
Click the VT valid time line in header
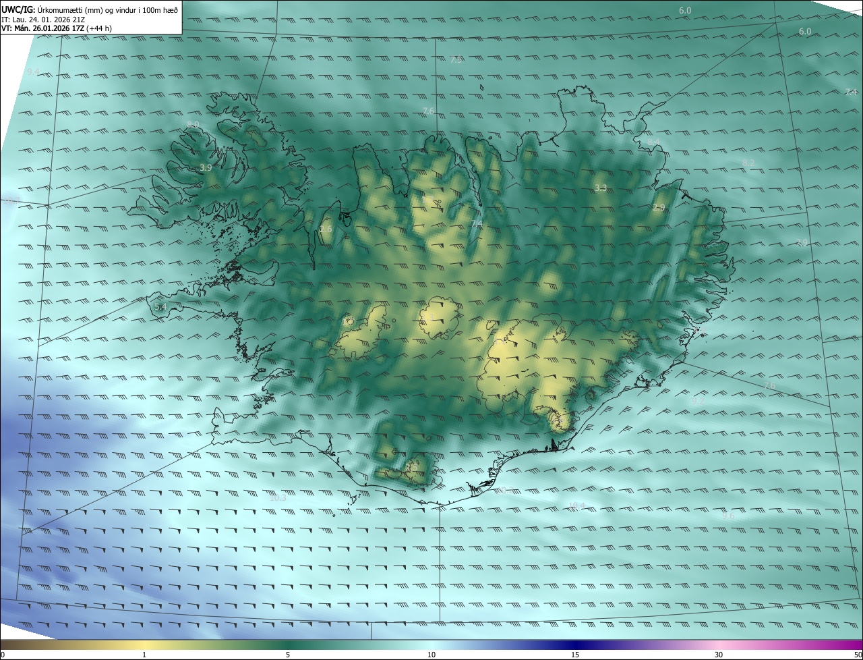[57, 28]
